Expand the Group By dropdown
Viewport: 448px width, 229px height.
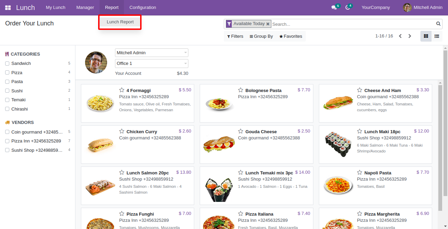pos(261,36)
